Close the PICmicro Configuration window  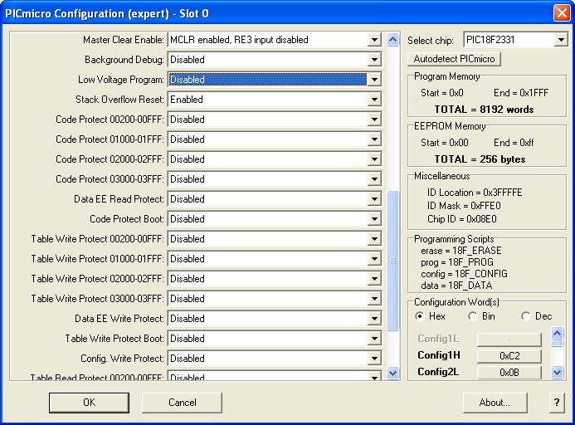point(562,13)
